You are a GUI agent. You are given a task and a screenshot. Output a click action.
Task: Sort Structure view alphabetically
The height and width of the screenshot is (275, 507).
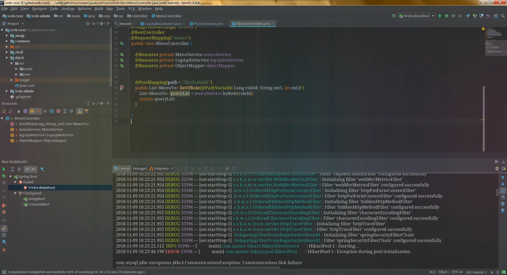[x=11, y=111]
